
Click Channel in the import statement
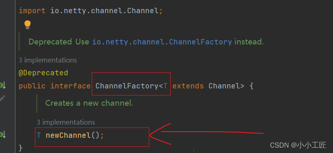tap(143, 11)
